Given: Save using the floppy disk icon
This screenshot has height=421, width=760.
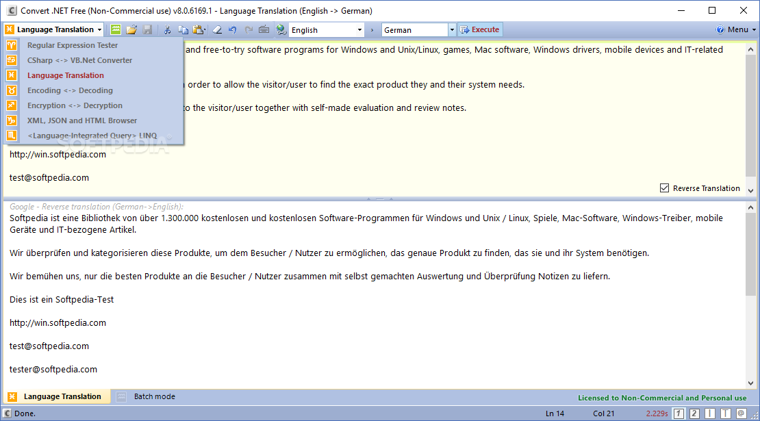Looking at the screenshot, I should [147, 29].
